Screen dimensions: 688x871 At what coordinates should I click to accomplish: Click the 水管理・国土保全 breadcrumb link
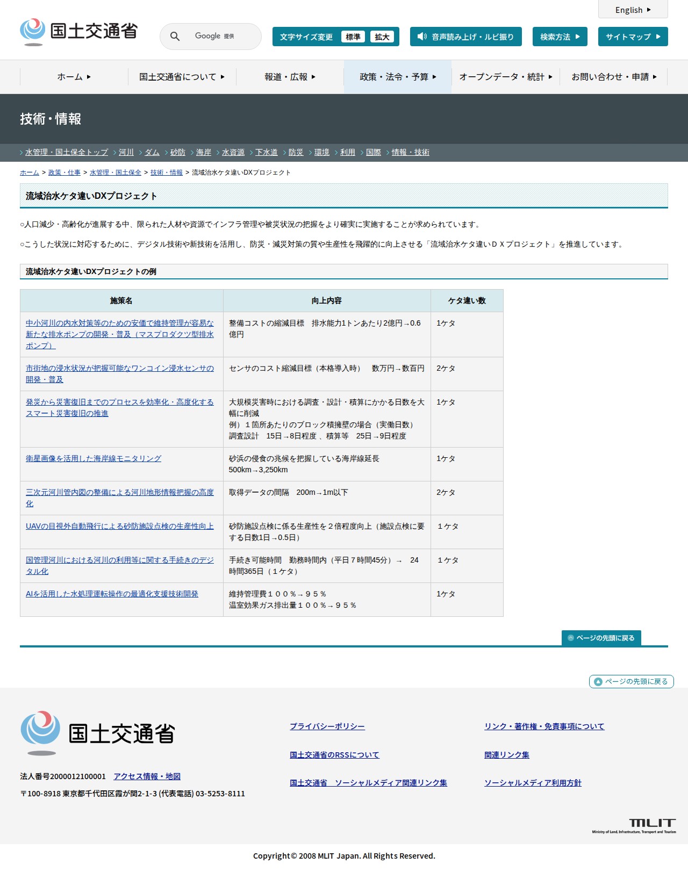(x=116, y=172)
